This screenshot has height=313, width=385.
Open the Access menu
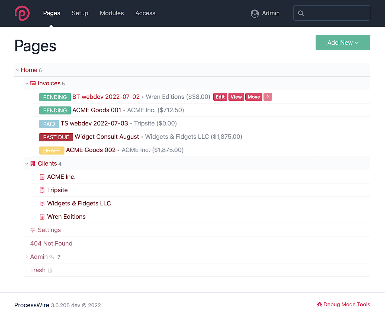[x=145, y=13]
